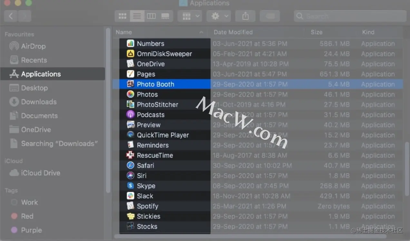Open Recents in the sidebar
The image size is (410, 241).
pos(34,60)
